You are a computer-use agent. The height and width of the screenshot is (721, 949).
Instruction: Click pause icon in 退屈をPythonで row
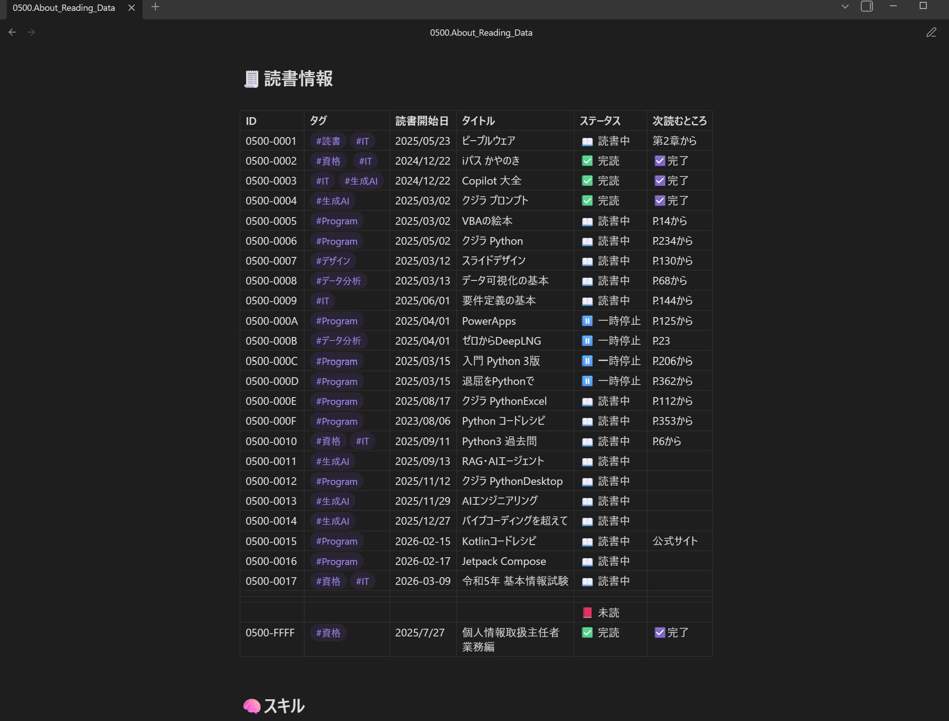[x=587, y=381]
